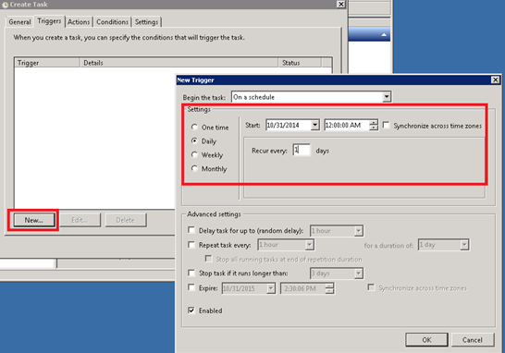Viewport: 505px width, 353px height.
Task: Collapse the blue panel header arrow
Action: [384, 34]
